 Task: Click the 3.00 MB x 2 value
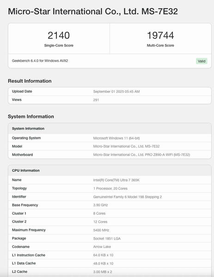pos(103,272)
